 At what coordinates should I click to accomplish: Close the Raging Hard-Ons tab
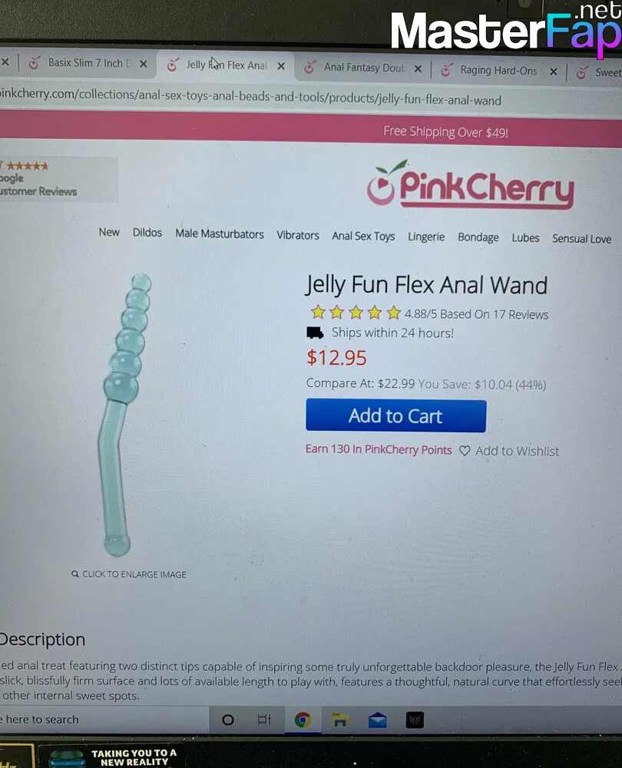[x=554, y=71]
